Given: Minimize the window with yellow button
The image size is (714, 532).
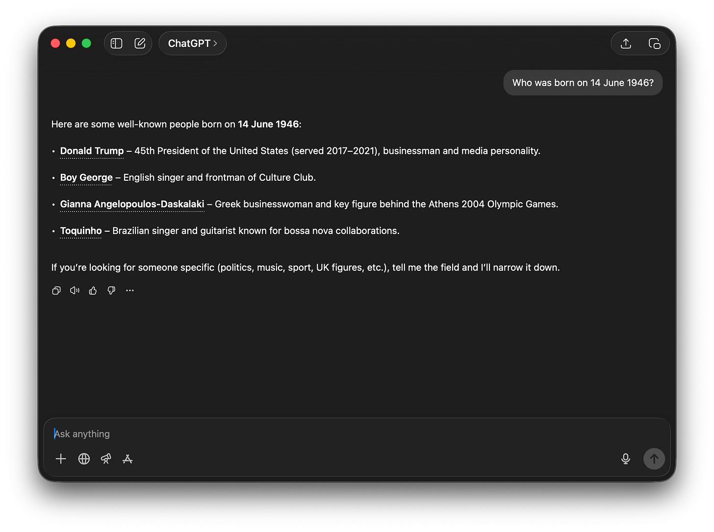Looking at the screenshot, I should [71, 44].
